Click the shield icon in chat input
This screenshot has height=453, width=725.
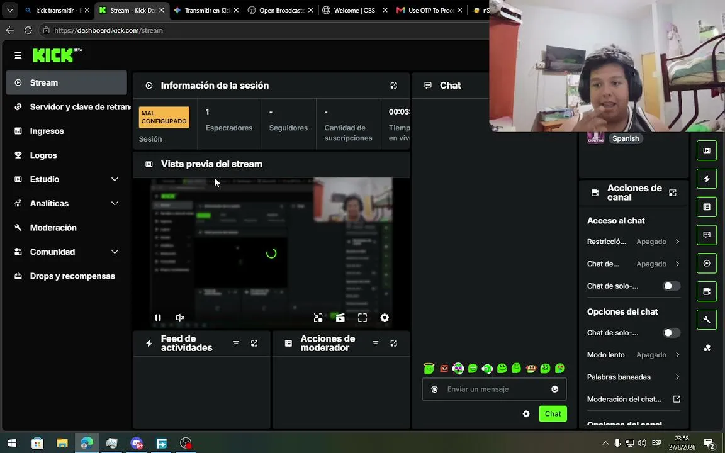click(435, 389)
